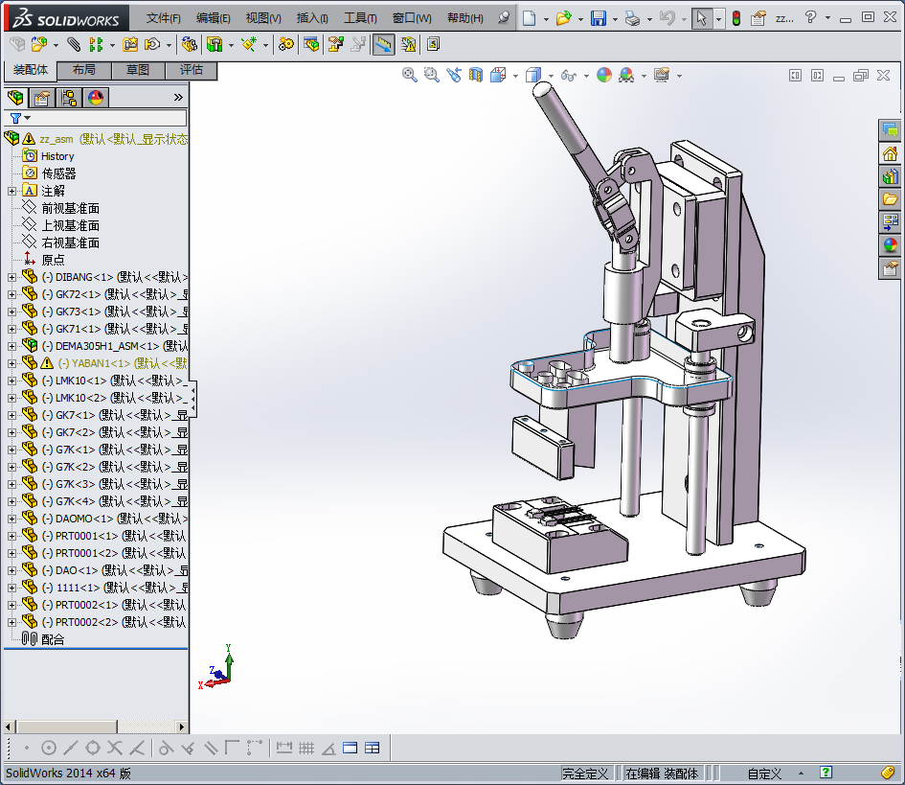Viewport: 905px width, 785px height.
Task: Click the Save disk icon
Action: point(598,18)
